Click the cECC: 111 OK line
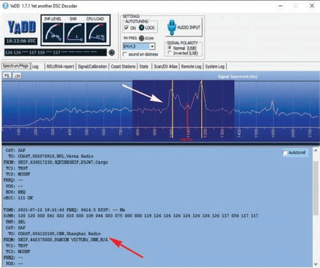Viewport: 320px width, 268px height. (18, 198)
